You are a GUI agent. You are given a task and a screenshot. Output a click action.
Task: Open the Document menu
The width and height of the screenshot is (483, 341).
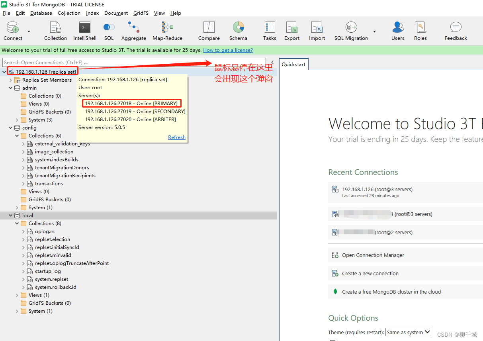[x=116, y=13]
